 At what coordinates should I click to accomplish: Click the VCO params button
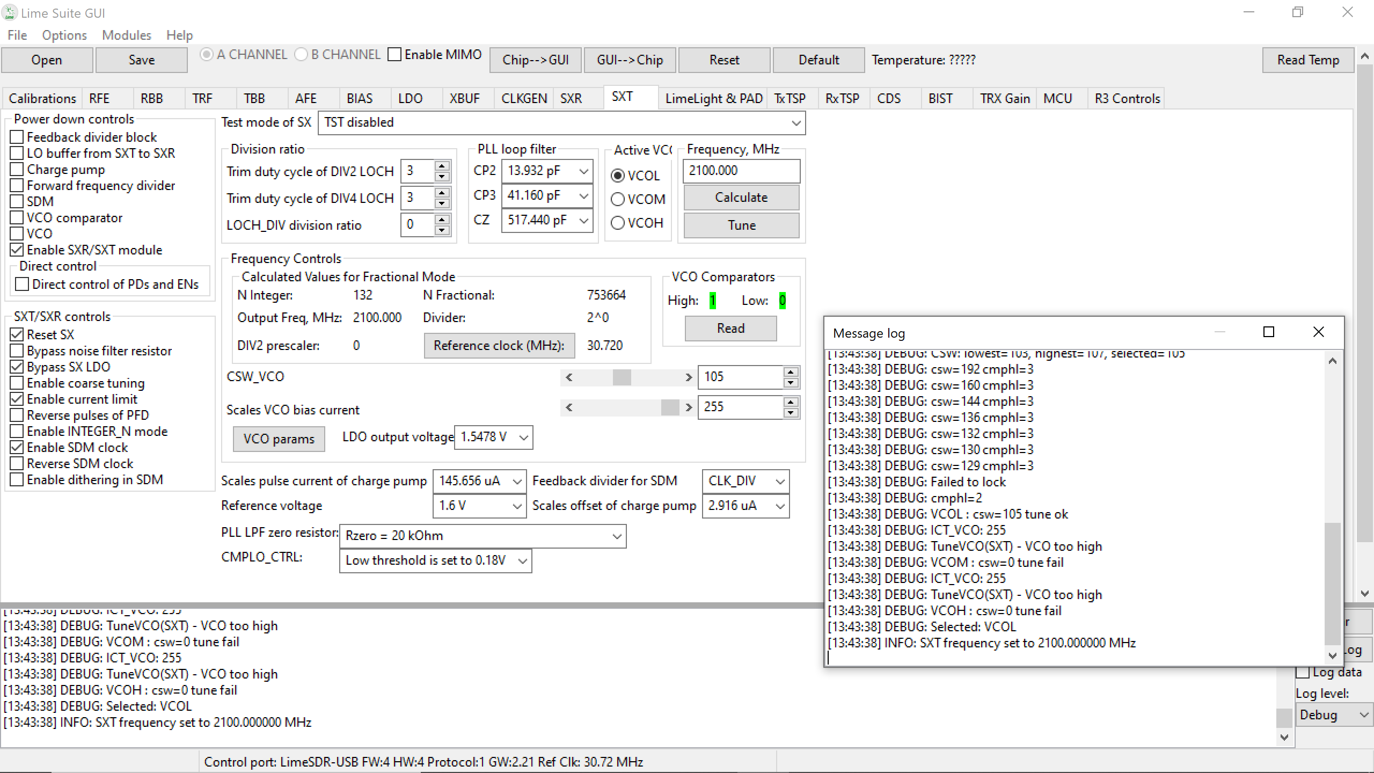[x=279, y=439]
